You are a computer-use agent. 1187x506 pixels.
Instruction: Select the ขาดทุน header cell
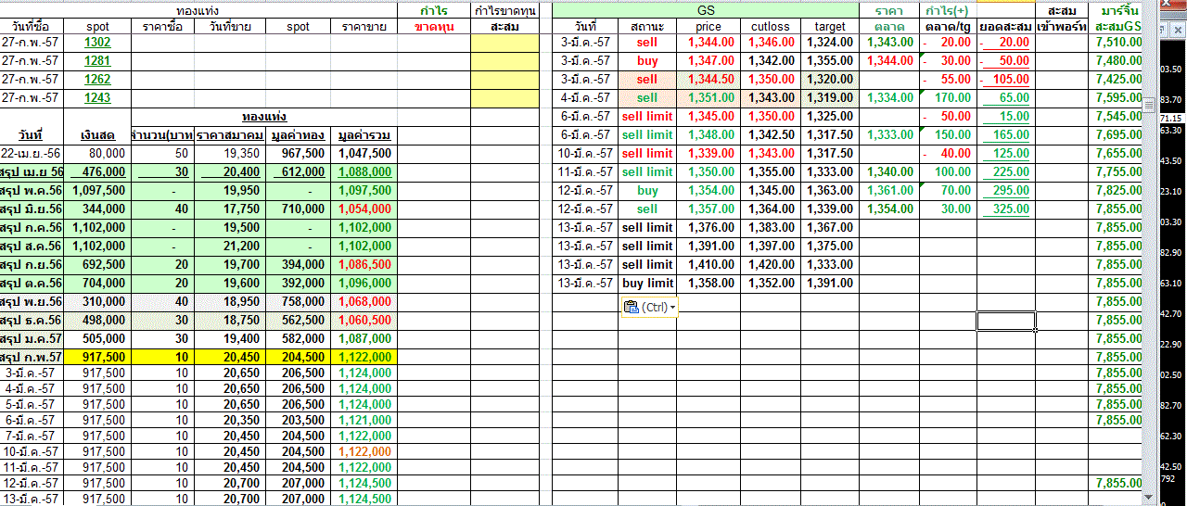click(433, 27)
